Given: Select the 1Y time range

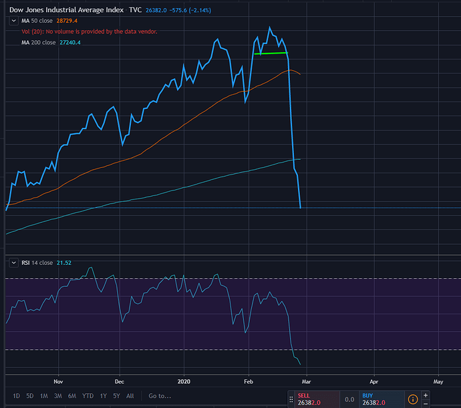Looking at the screenshot, I should pos(103,396).
